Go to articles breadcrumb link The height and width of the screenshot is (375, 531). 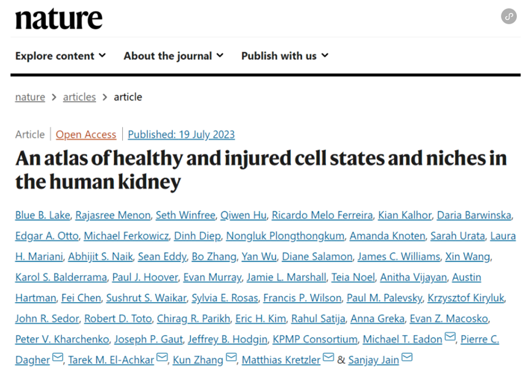[x=79, y=97]
